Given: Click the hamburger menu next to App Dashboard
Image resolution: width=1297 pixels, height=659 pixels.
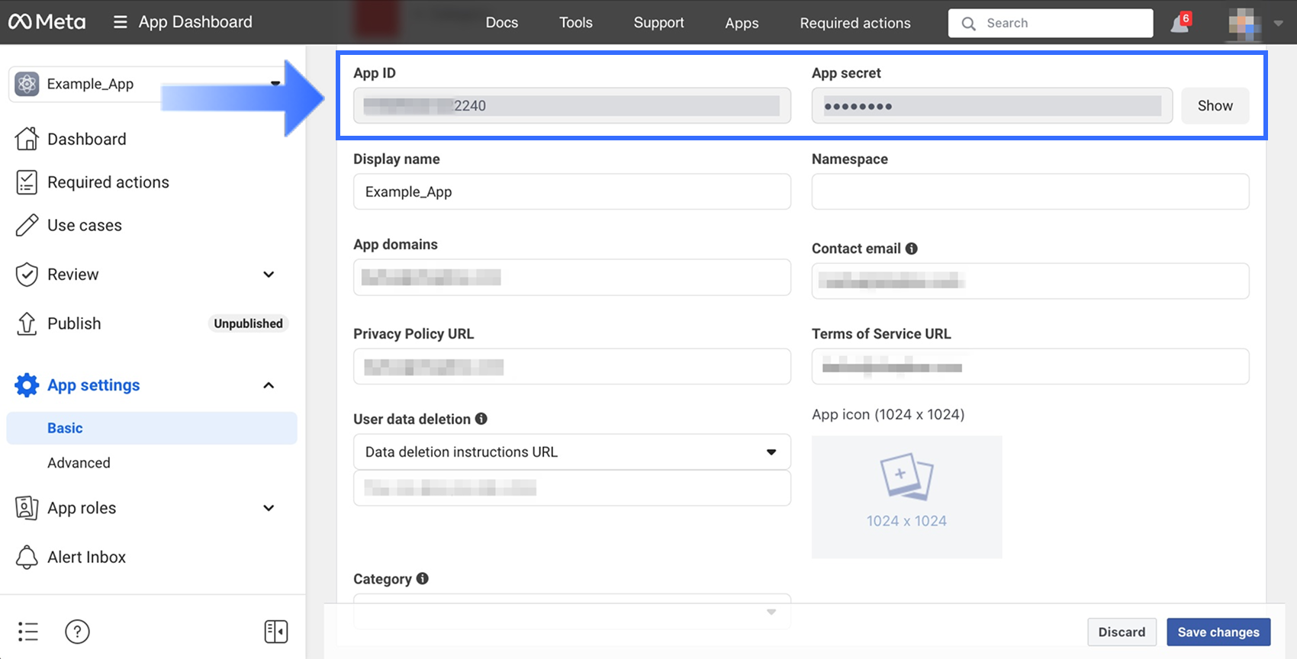Looking at the screenshot, I should click(x=120, y=22).
